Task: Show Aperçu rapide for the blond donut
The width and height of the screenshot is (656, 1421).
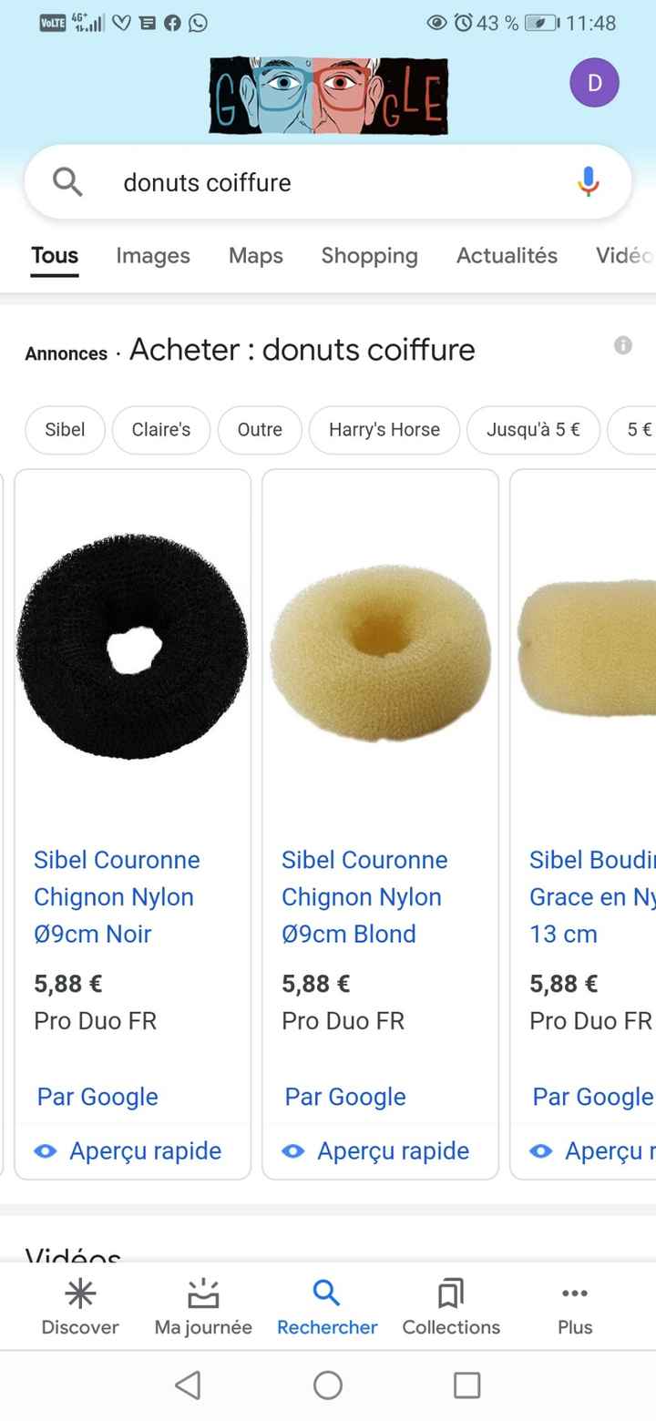Action: (x=377, y=1150)
